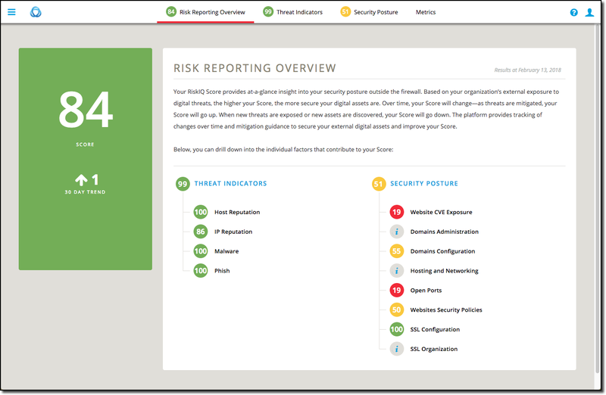Click the 51 circle beside Security Posture heading
Image resolution: width=606 pixels, height=395 pixels.
pyautogui.click(x=378, y=184)
